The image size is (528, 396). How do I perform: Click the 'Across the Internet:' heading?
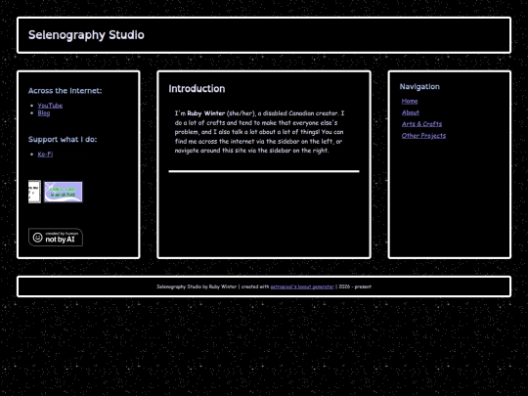coord(65,91)
